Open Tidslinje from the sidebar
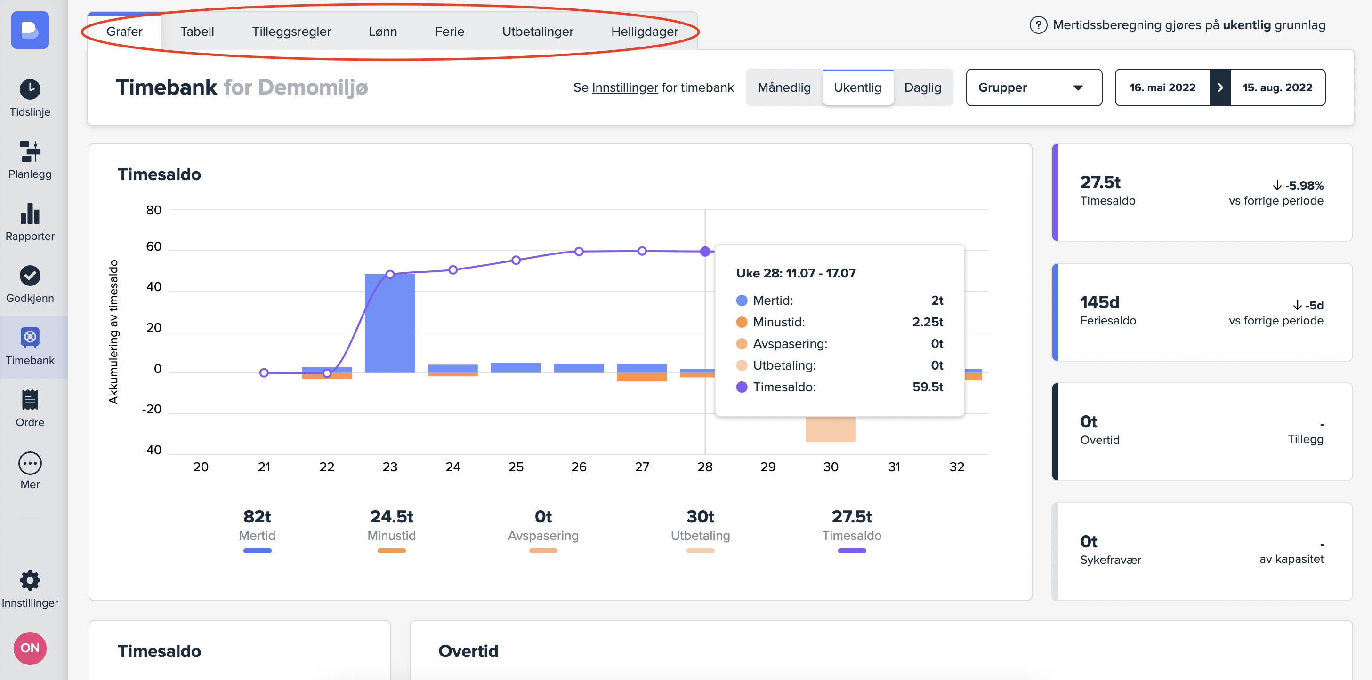The width and height of the screenshot is (1372, 680). pos(30,89)
